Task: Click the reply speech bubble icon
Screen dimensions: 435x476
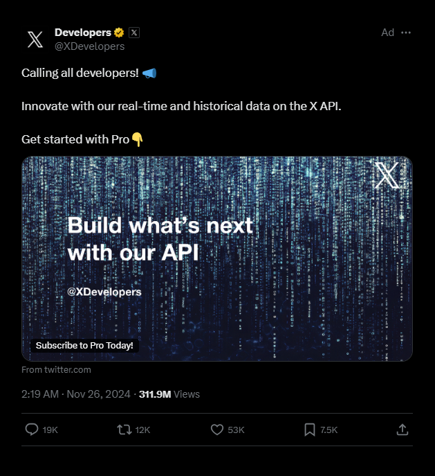Action: point(32,430)
